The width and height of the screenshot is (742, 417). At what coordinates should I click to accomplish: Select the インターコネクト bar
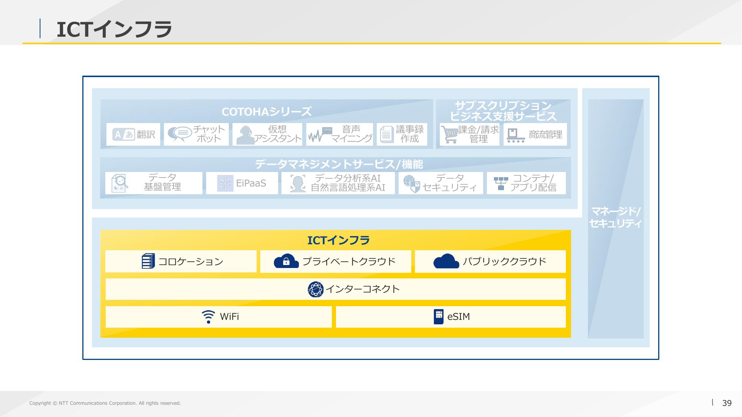[x=336, y=289]
